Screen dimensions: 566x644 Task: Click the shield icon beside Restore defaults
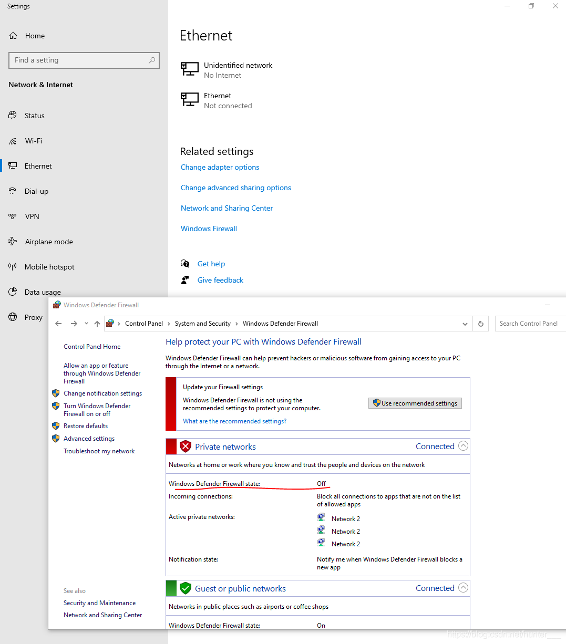pyautogui.click(x=56, y=425)
